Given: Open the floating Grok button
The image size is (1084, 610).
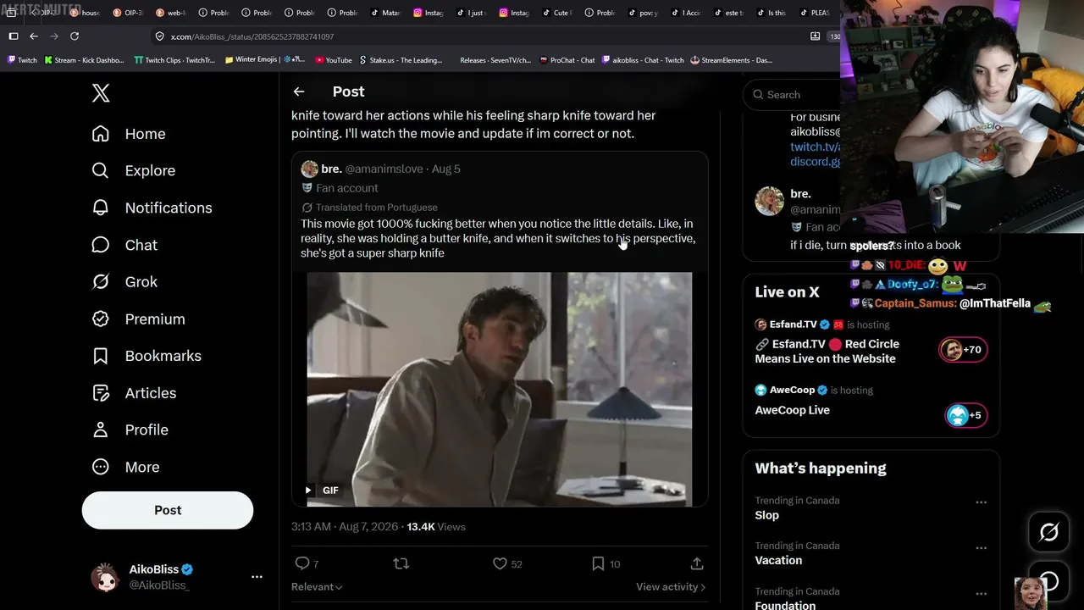Looking at the screenshot, I should [x=1048, y=532].
